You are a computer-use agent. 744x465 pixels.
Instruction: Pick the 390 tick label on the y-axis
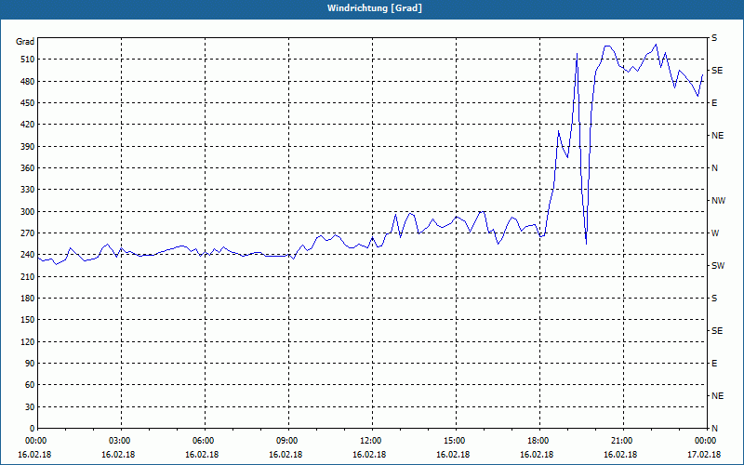coord(27,147)
